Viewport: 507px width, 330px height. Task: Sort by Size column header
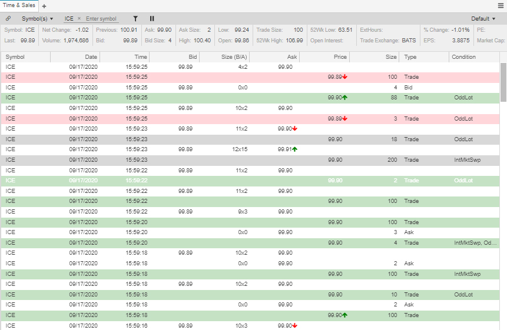coord(374,57)
